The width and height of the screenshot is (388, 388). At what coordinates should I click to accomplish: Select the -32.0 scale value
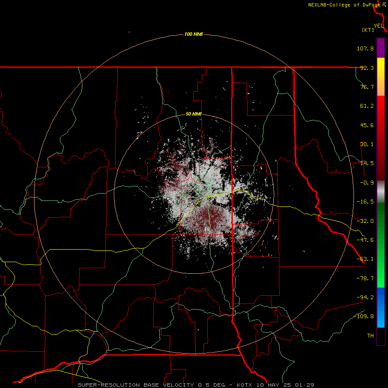click(365, 221)
